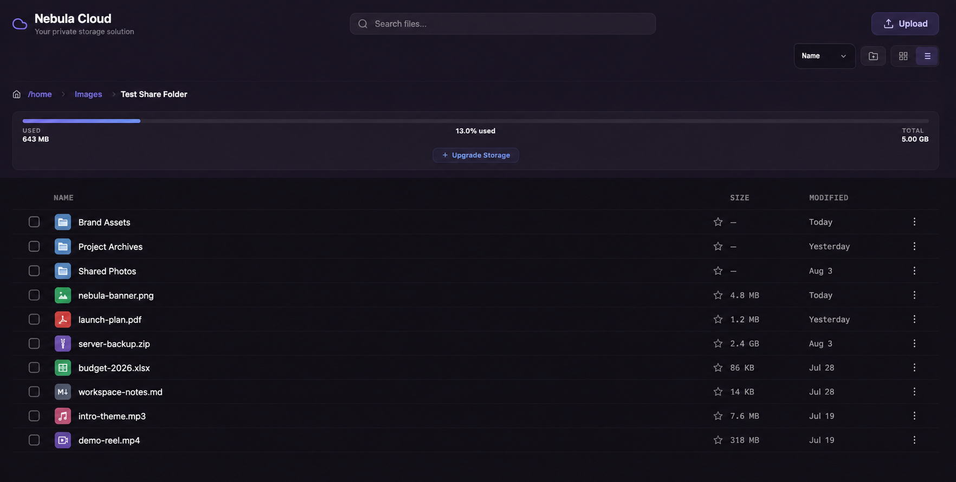This screenshot has width=956, height=482.
Task: Open options menu for Project Archives
Action: (x=914, y=246)
